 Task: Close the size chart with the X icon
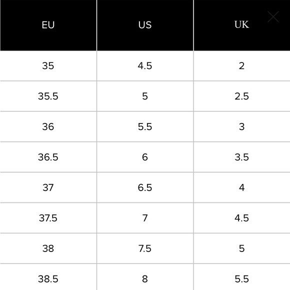(273, 17)
